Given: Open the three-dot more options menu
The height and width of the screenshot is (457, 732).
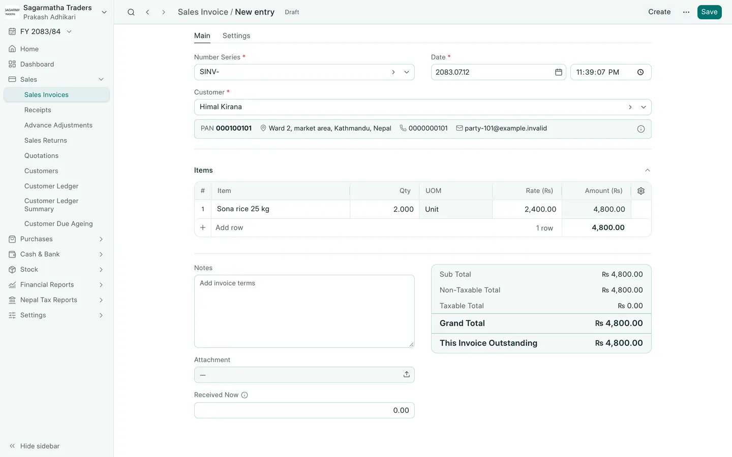Looking at the screenshot, I should (x=686, y=12).
